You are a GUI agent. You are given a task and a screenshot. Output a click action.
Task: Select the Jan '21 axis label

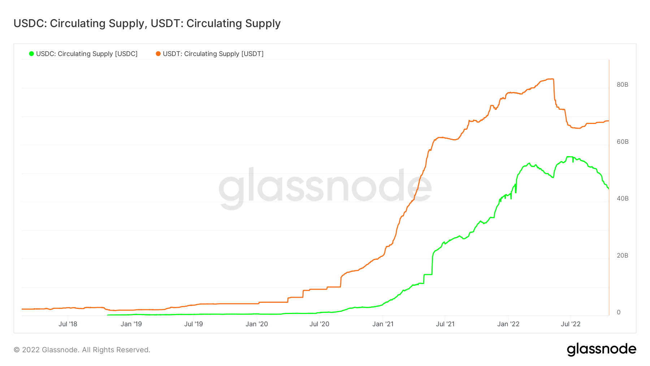[x=383, y=324]
